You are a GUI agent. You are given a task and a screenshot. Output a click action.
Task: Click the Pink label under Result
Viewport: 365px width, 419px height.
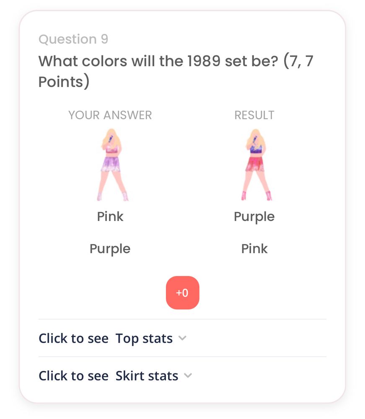[254, 249]
